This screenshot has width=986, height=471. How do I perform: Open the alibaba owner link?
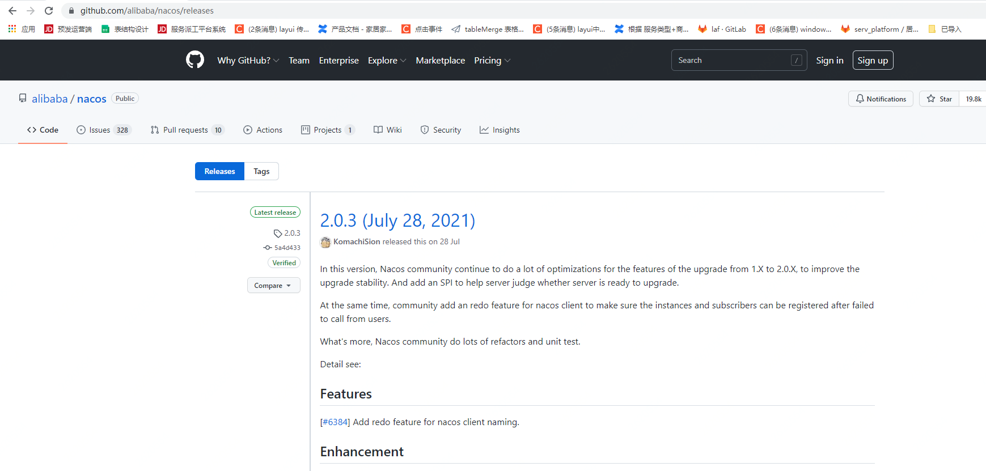coord(49,99)
